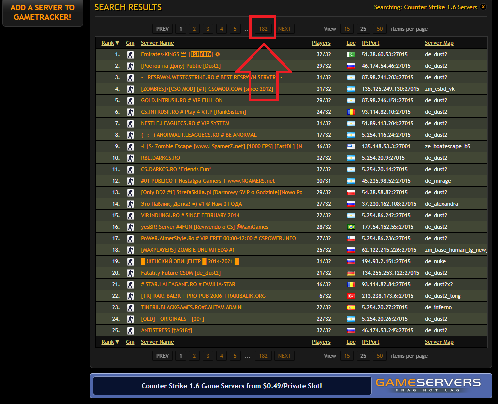Click de_alexandra map name
Image resolution: width=498 pixels, height=404 pixels.
coord(441,204)
